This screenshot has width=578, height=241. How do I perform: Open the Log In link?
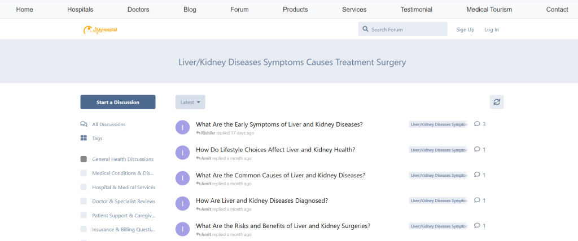point(492,29)
